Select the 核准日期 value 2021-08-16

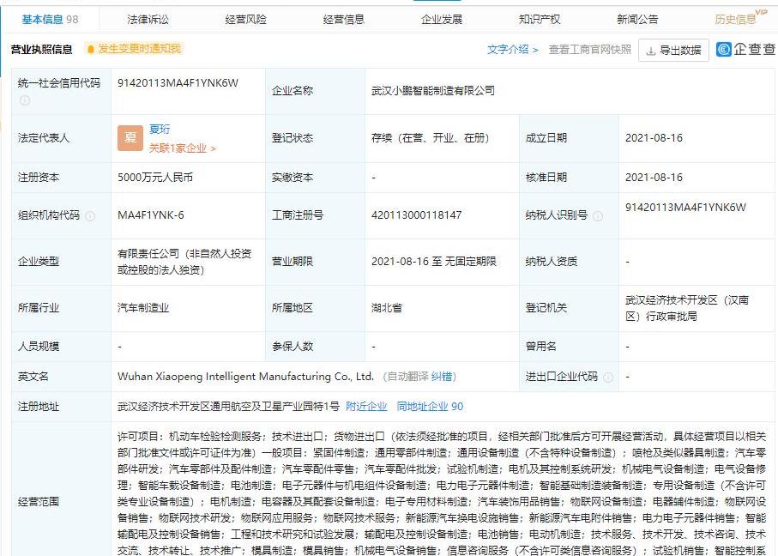click(654, 178)
